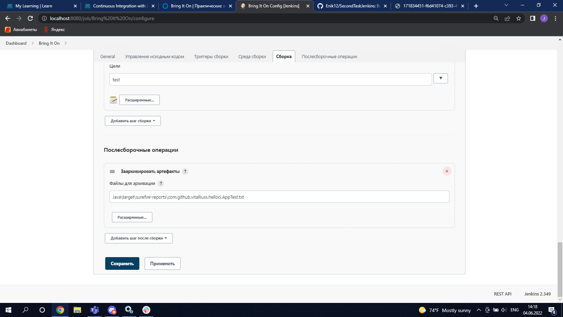This screenshot has width=563, height=317.
Task: Click the goals input field containing test
Action: click(x=271, y=80)
